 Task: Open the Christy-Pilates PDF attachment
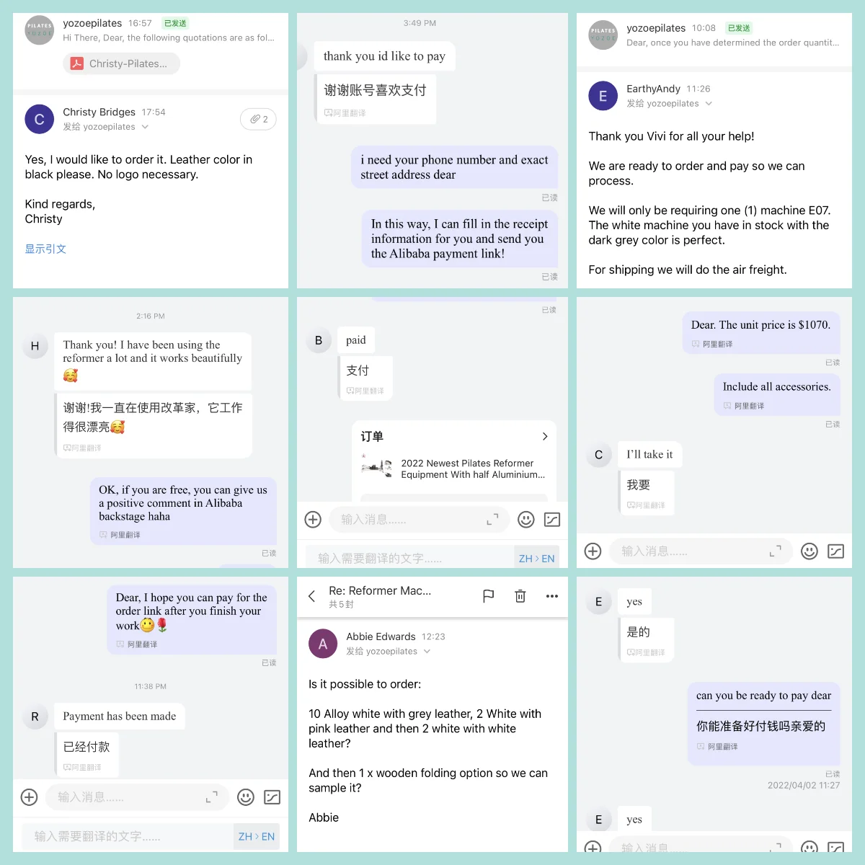121,63
